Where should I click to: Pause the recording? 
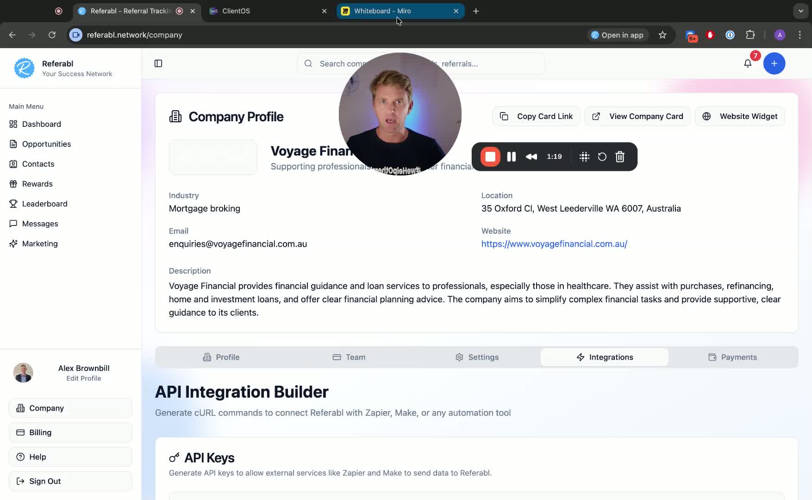pyautogui.click(x=512, y=157)
